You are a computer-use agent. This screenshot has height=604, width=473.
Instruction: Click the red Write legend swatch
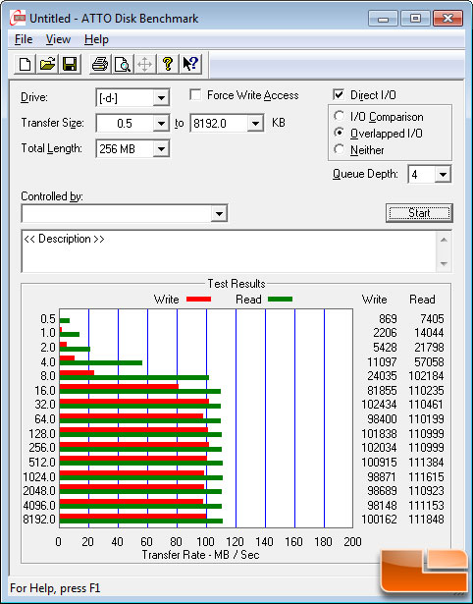point(198,300)
